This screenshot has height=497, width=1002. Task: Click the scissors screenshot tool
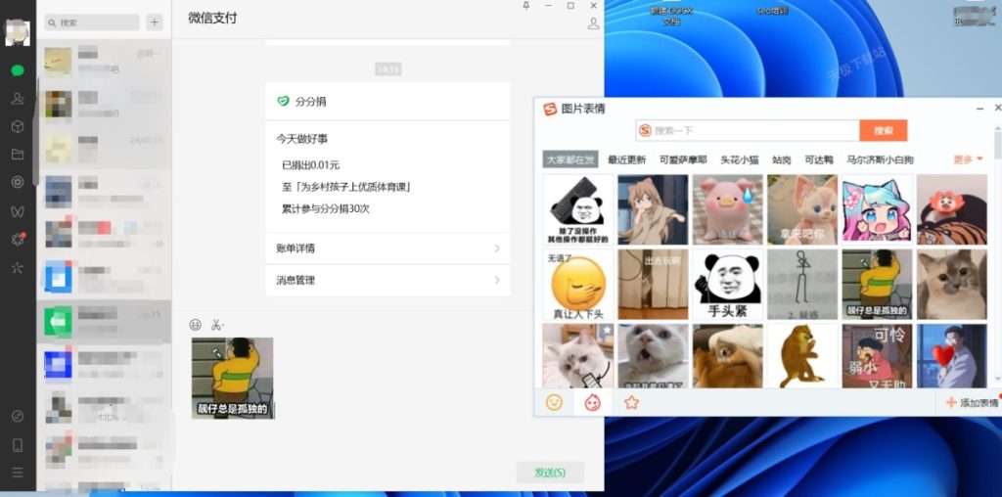pos(215,325)
